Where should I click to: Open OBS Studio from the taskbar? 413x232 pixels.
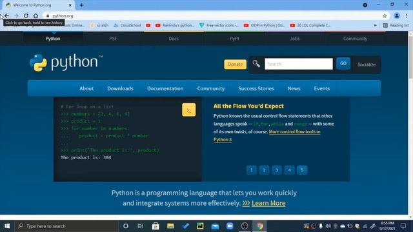(x=245, y=226)
